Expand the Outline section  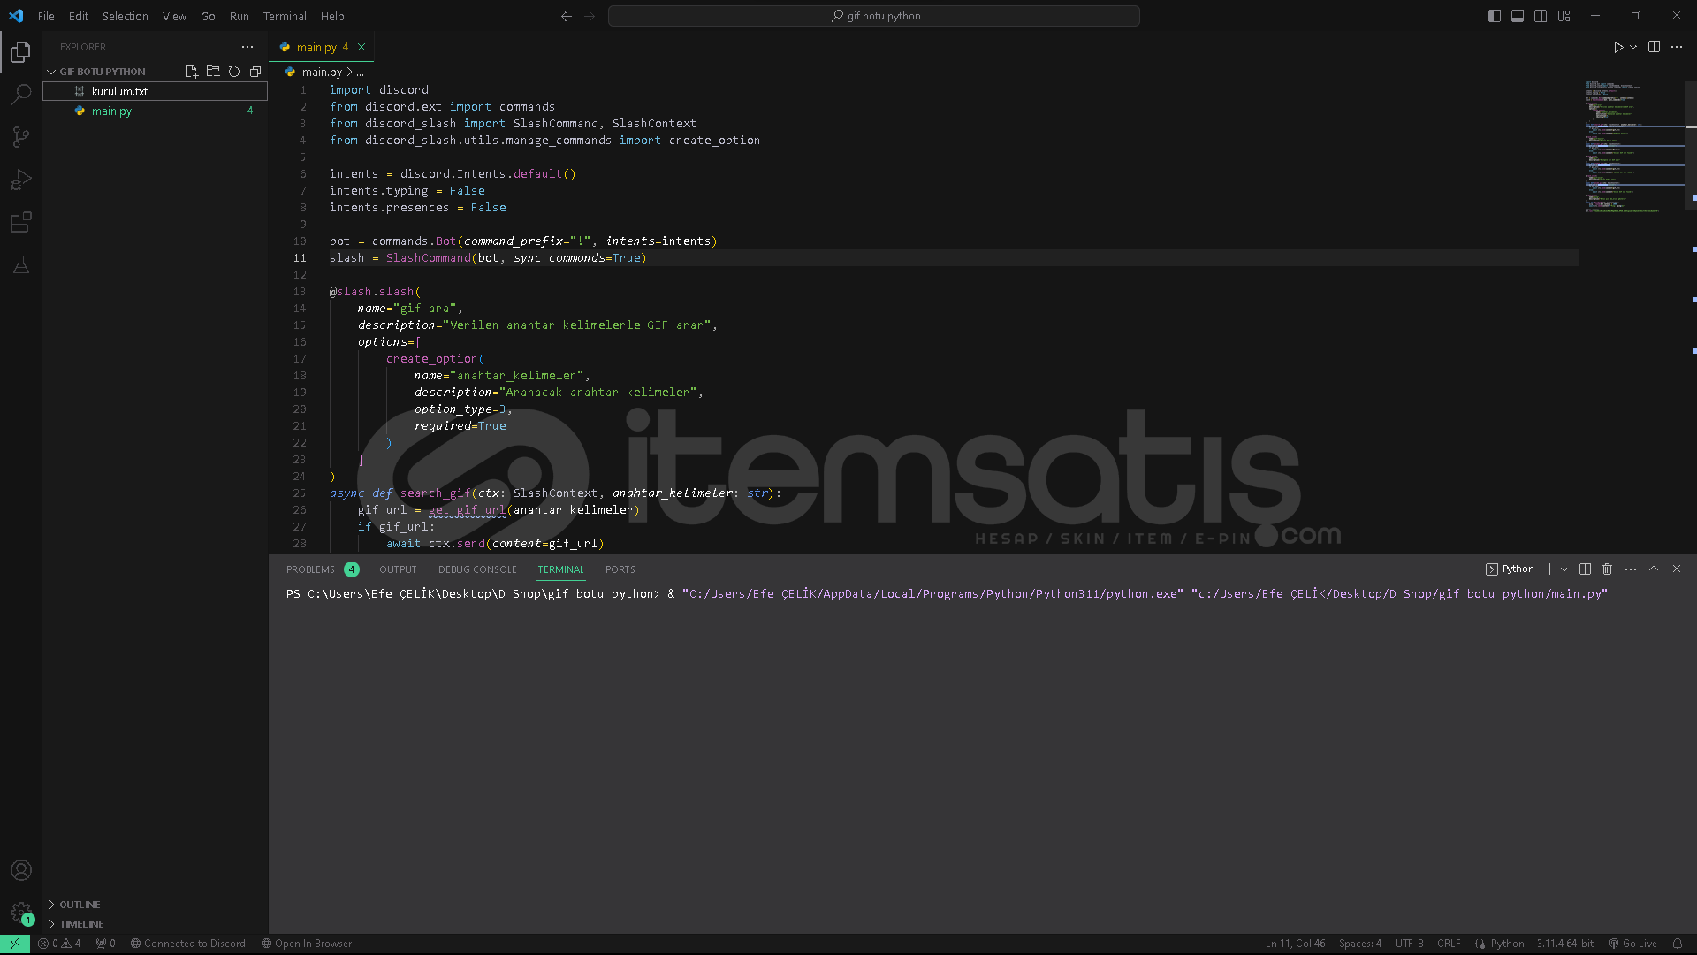click(80, 905)
